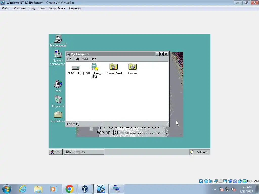Open Internet Explorer from the Windows taskbar

(23, 189)
